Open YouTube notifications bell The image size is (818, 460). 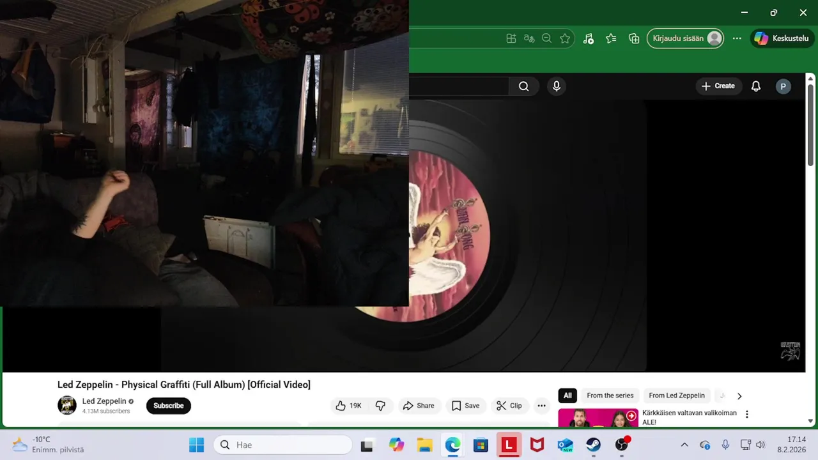pos(756,86)
